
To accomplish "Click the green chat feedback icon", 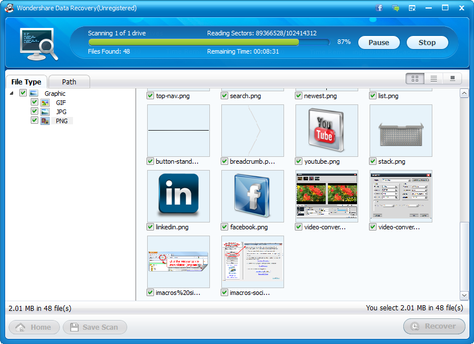I will click(396, 8).
